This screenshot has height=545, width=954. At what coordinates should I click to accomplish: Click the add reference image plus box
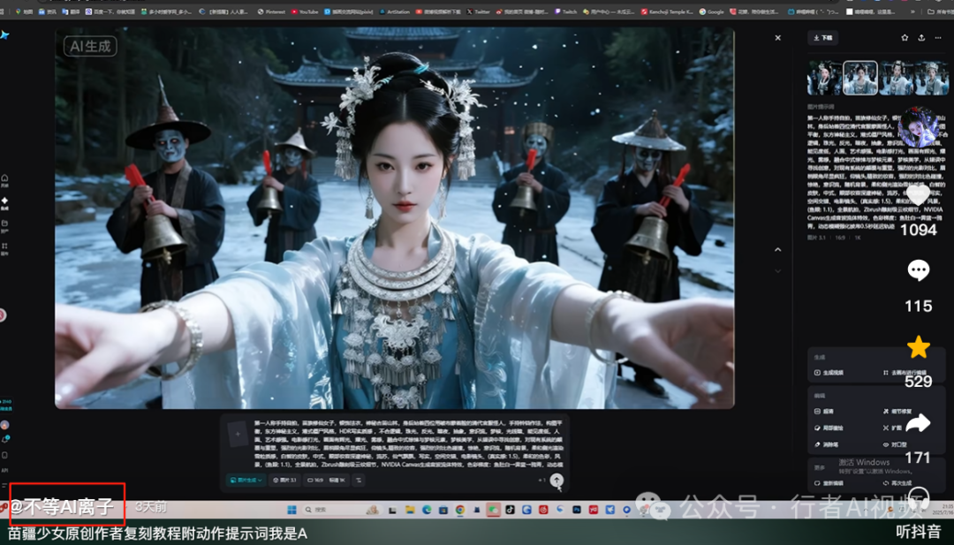click(x=237, y=433)
